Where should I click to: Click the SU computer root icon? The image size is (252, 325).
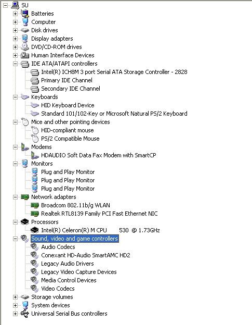click(x=15, y=5)
